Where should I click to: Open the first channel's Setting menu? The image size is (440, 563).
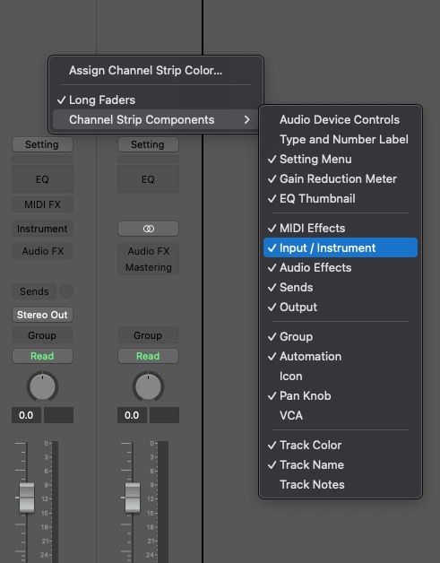[42, 144]
